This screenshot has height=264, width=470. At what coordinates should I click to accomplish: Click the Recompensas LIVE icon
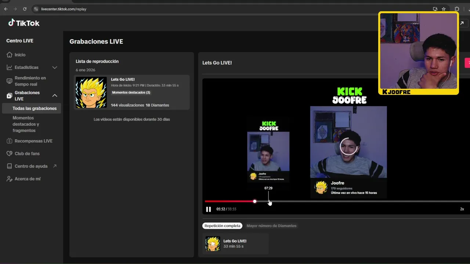pyautogui.click(x=10, y=141)
